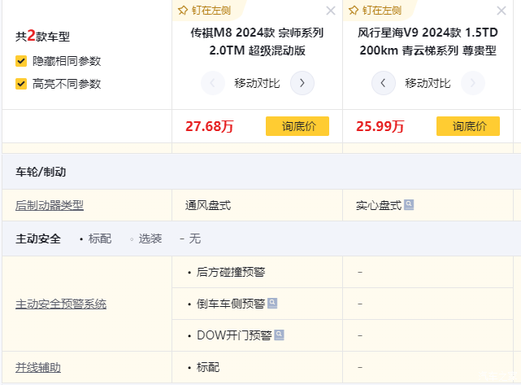The image size is (521, 385).
Task: Open info icon beside 倒车车侧预警
Action: point(272,303)
